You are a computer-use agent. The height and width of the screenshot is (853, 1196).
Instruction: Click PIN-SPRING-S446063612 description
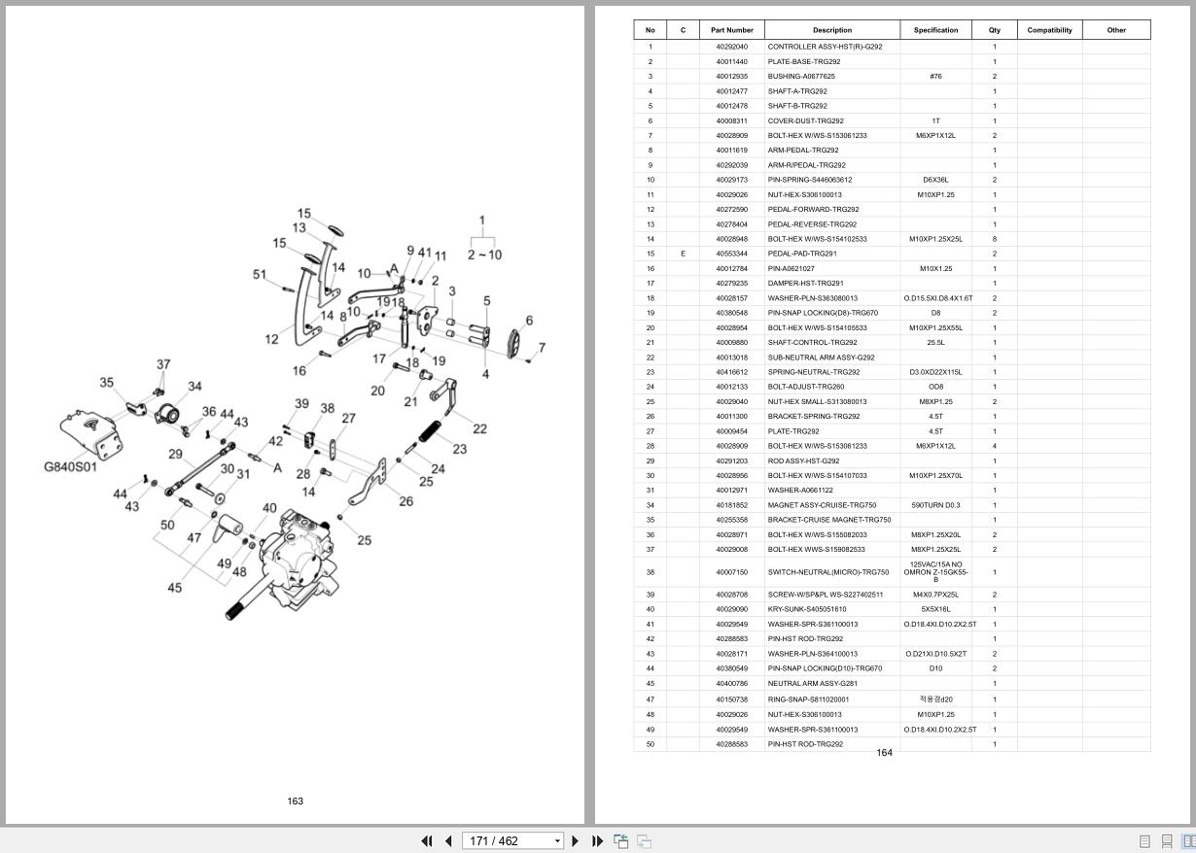click(x=810, y=180)
